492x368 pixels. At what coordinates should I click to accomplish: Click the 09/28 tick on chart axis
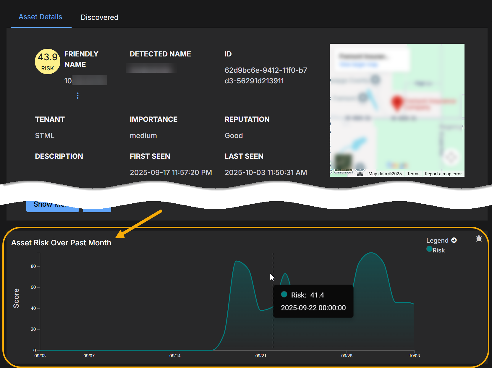click(347, 356)
